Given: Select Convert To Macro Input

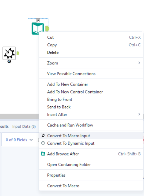Looking at the screenshot, I should tap(91, 136).
